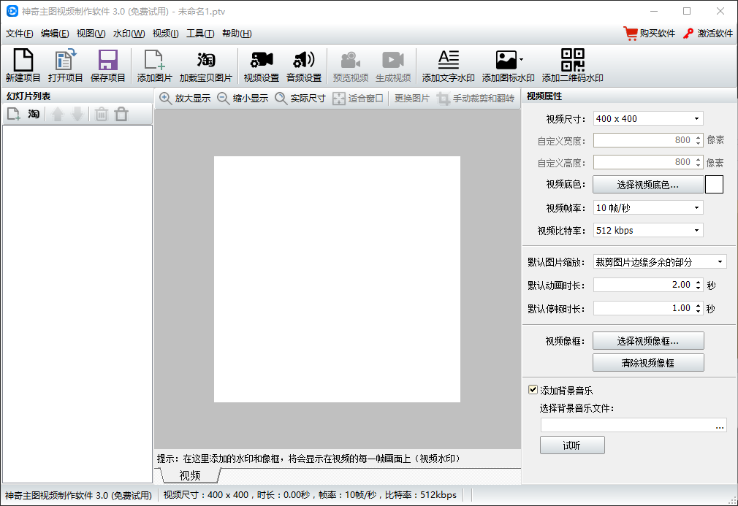Increase 默认动画时长 with up stepper
This screenshot has height=506, width=738.
(x=699, y=282)
